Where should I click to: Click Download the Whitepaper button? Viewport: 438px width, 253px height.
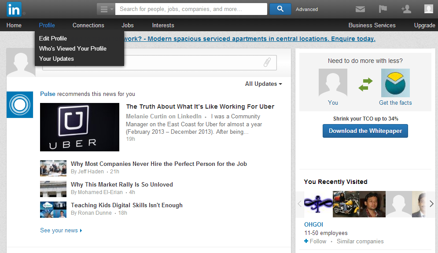coord(365,131)
